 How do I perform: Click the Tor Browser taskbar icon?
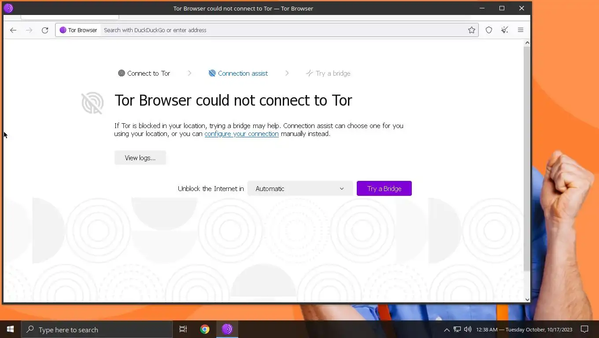click(227, 329)
